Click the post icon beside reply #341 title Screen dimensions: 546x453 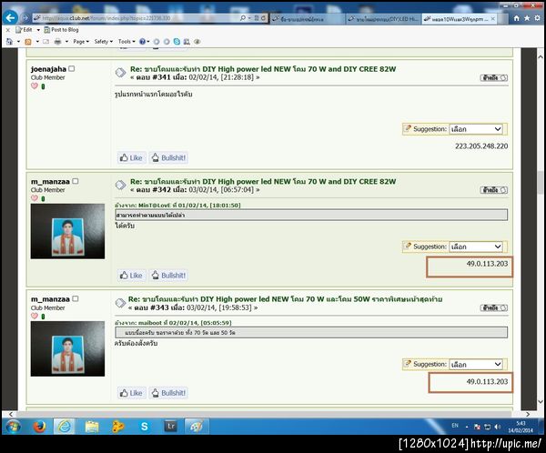click(x=120, y=73)
